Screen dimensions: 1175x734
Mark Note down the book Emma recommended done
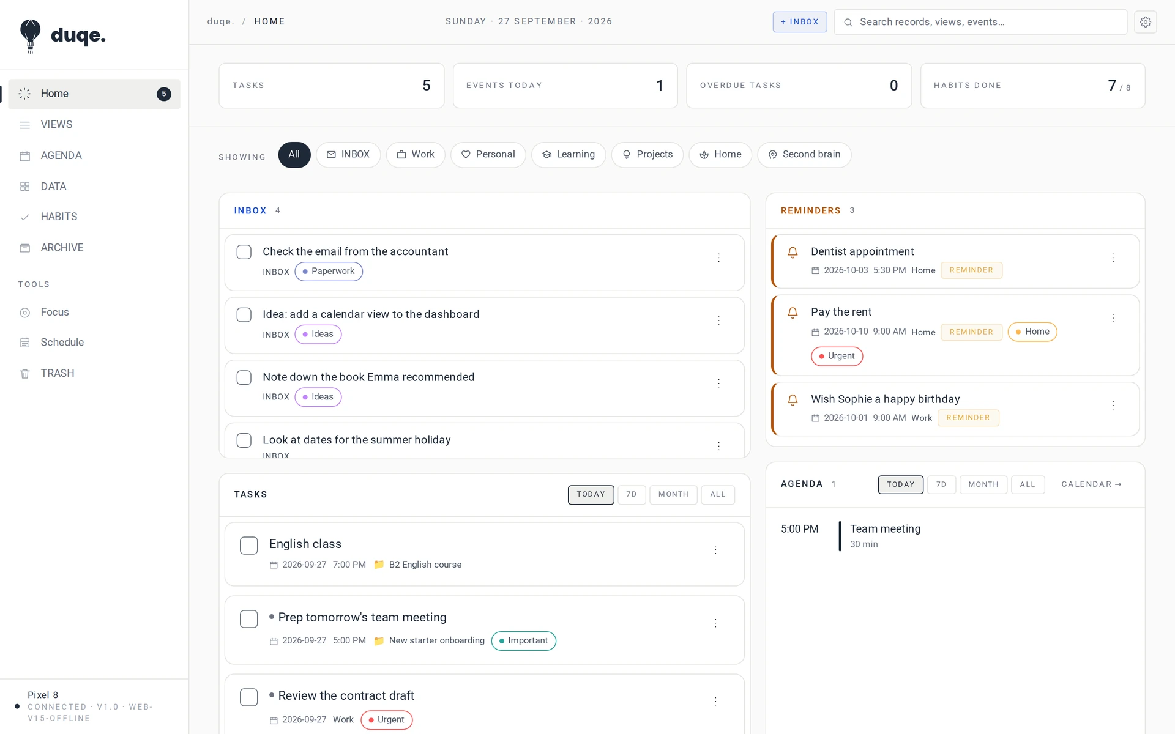click(244, 377)
